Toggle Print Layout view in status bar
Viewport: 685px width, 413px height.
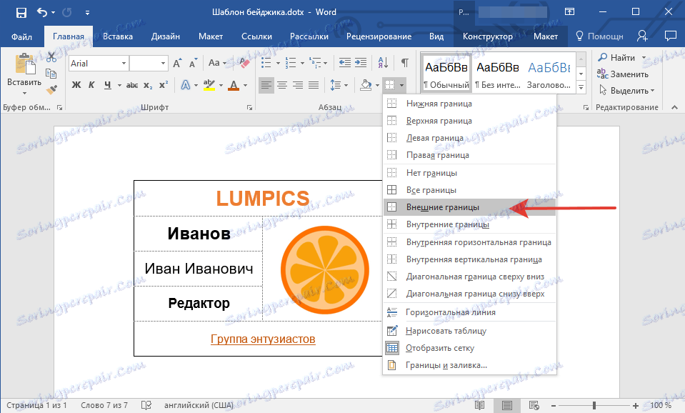click(506, 406)
